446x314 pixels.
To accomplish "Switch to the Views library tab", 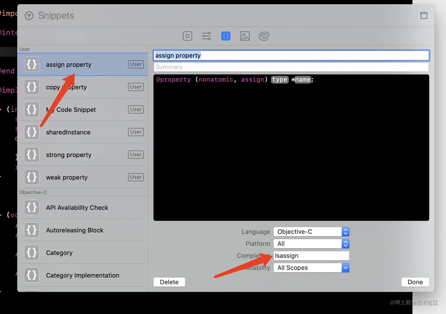I will tap(188, 36).
